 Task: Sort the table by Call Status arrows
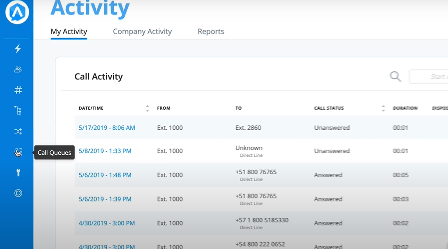(x=383, y=108)
